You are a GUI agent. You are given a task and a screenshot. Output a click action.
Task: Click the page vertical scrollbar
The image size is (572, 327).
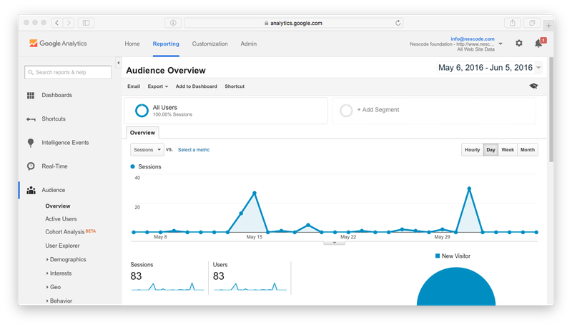pyautogui.click(x=551, y=109)
